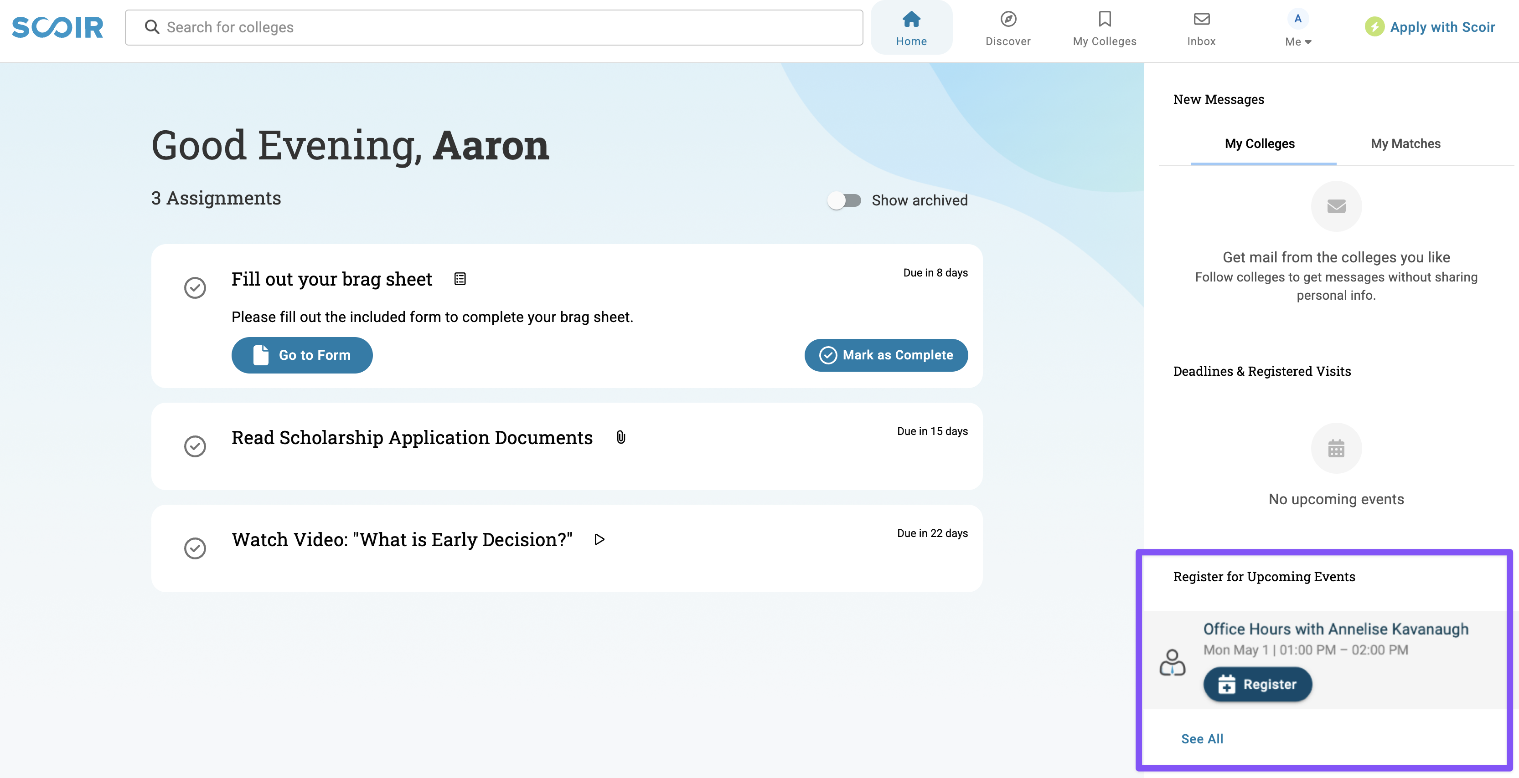This screenshot has height=778, width=1519.
Task: Open Read Scholarship Application Documents assignment
Action: (412, 437)
